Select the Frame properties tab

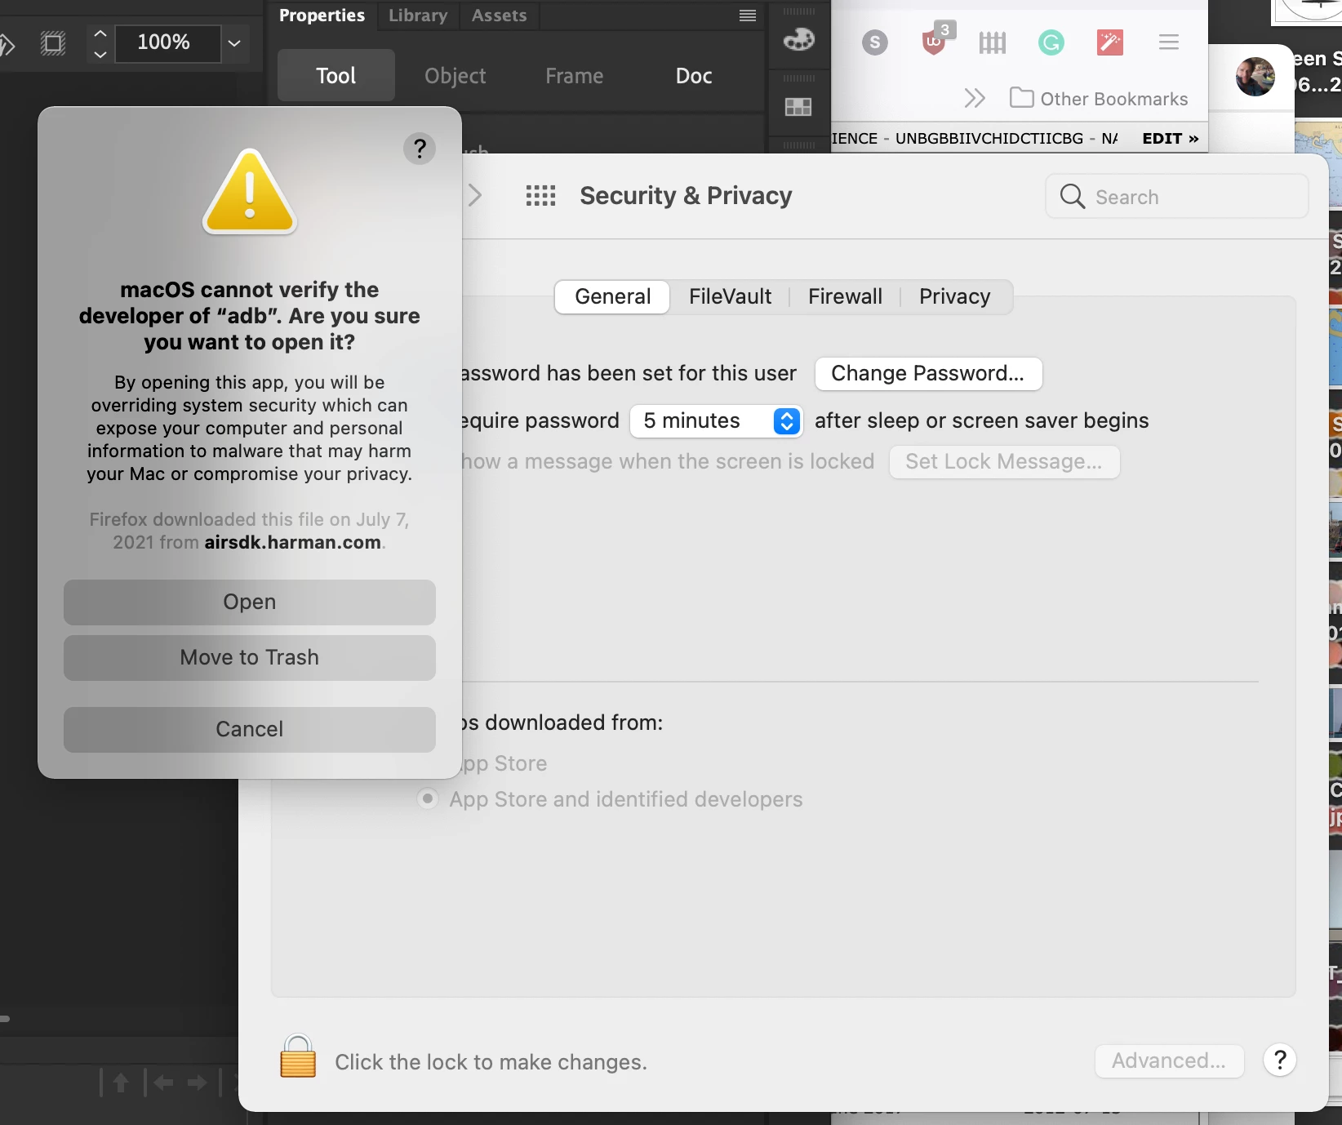click(x=575, y=76)
